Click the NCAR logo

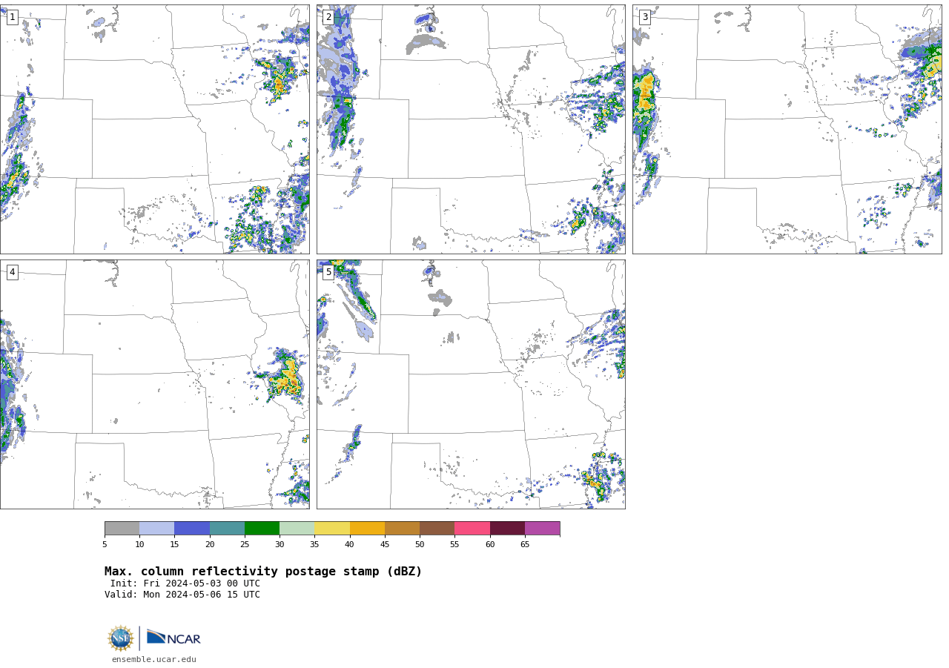click(173, 638)
